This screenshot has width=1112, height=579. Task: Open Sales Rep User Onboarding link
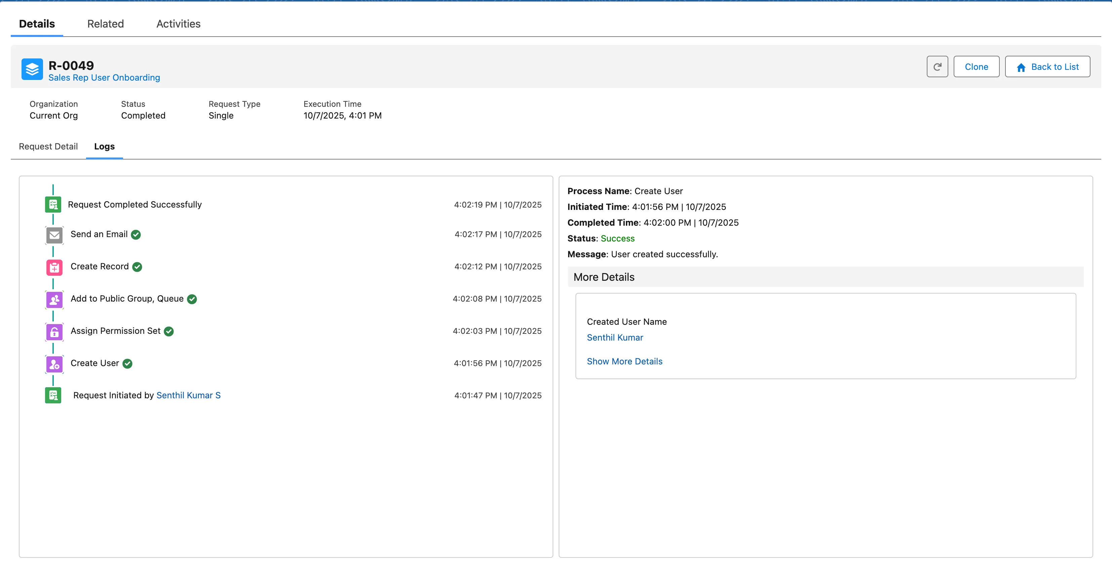coord(104,78)
